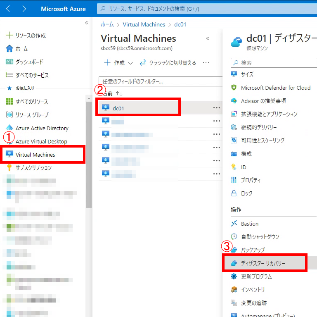Collapse the left navigation sidebar
Viewport: 317px width, 317px height.
point(87,23)
